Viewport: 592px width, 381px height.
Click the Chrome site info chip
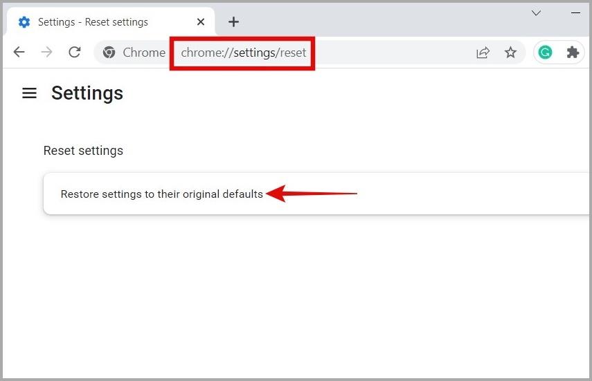(134, 53)
